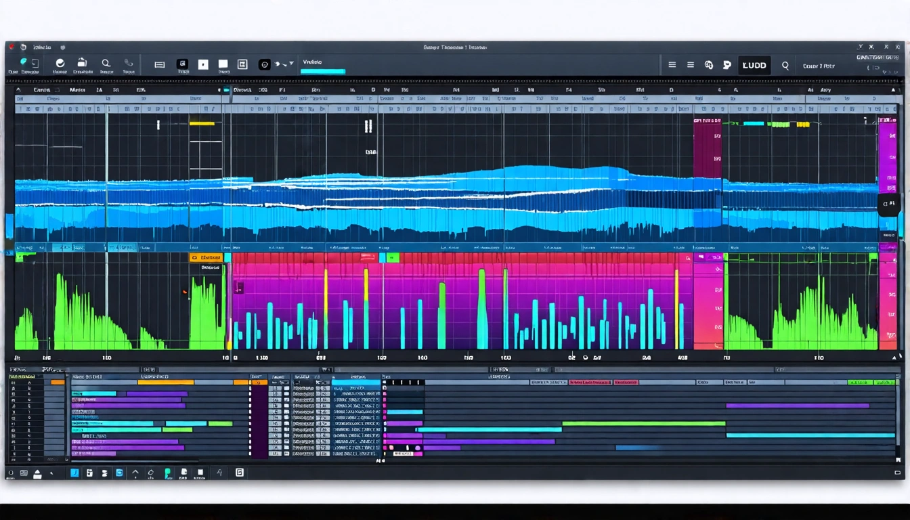The width and height of the screenshot is (910, 520).
Task: Click the white filled circle toolbar icon
Action: (60, 63)
